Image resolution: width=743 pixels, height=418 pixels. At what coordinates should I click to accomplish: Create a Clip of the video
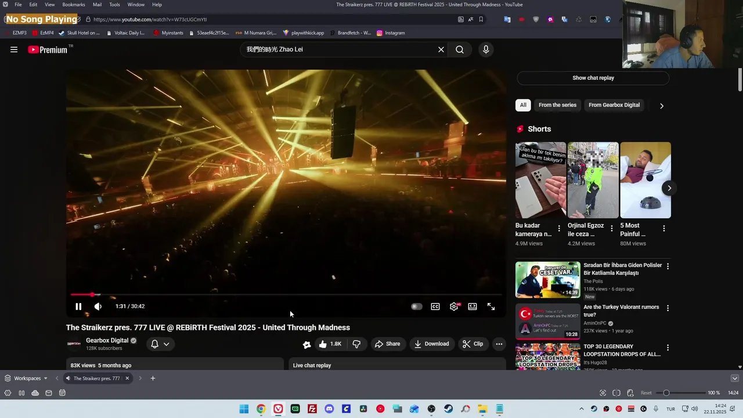473,344
